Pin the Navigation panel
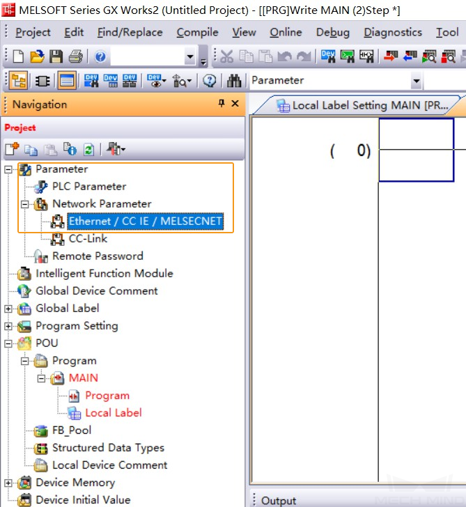The height and width of the screenshot is (507, 466). pos(222,104)
